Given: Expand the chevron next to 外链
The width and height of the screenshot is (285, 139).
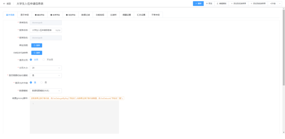Looking at the screenshot, I should pos(280,4).
